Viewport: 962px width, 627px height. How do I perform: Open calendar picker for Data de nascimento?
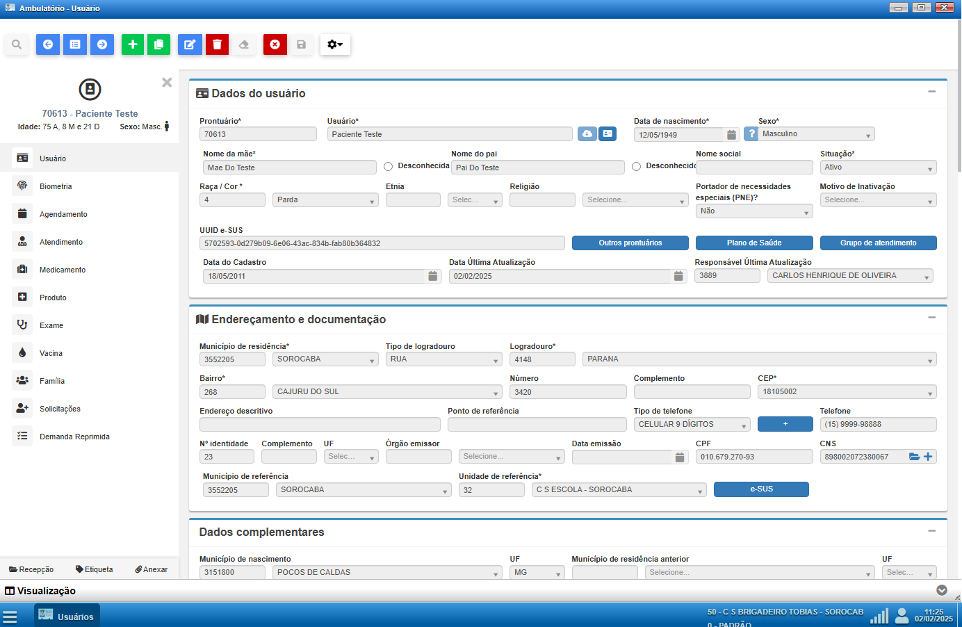click(x=731, y=135)
